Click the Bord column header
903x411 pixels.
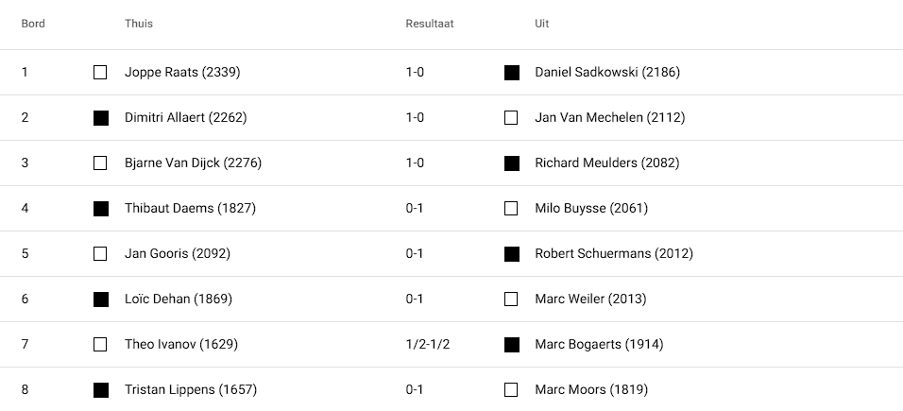point(33,24)
